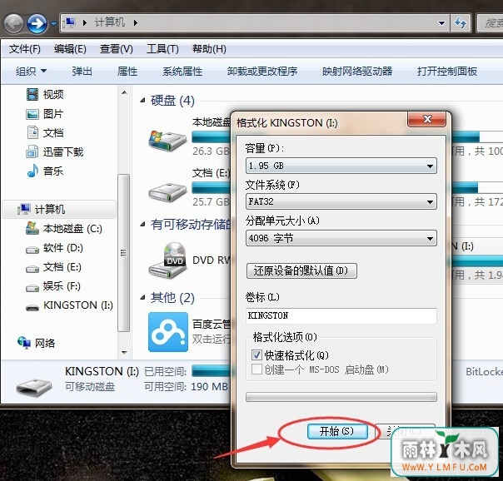The height and width of the screenshot is (481, 503).
Task: Select the 视频 library icon
Action: click(x=32, y=95)
